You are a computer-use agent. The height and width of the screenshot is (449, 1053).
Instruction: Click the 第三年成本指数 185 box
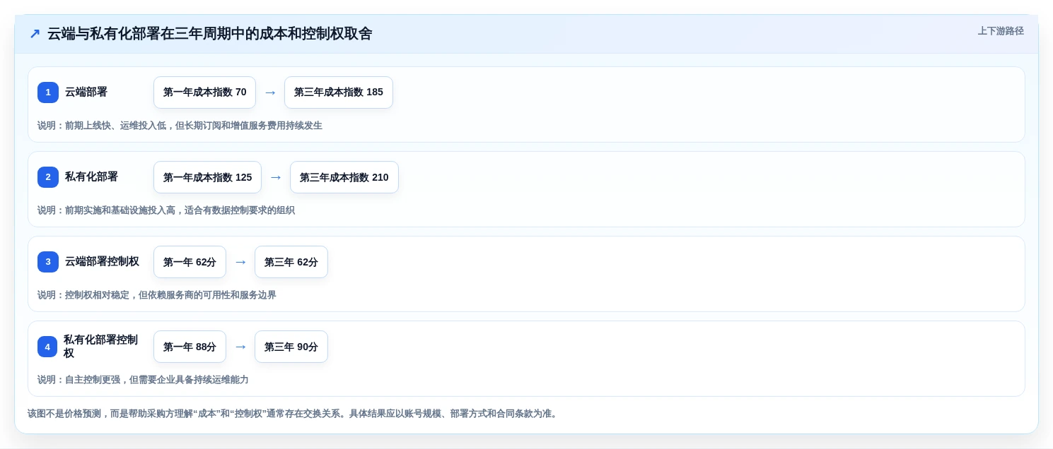point(339,92)
